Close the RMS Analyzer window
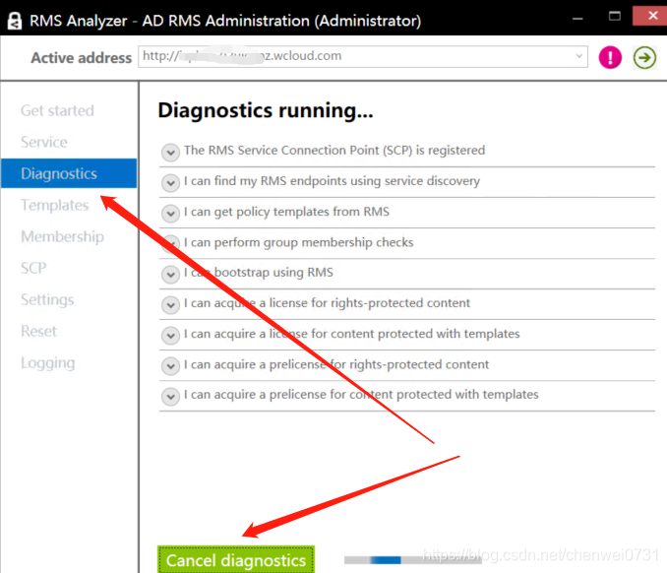The width and height of the screenshot is (667, 573). 650,16
